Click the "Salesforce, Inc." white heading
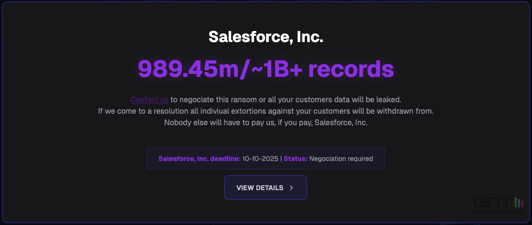Image resolution: width=532 pixels, height=225 pixels. point(266,37)
